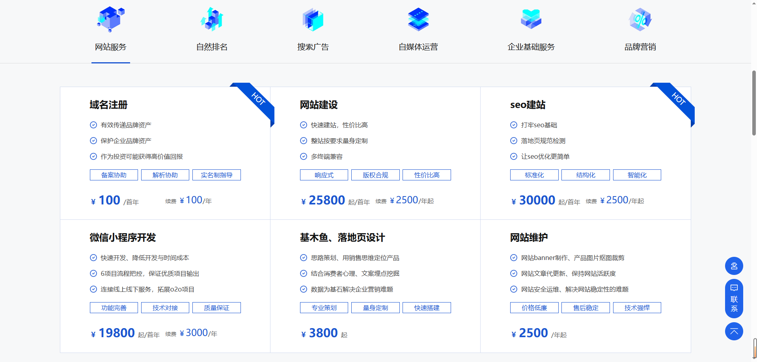Click the 实名制指导 tag
The height and width of the screenshot is (362, 757).
point(216,175)
